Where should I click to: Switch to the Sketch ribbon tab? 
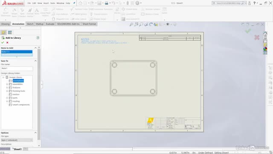[30, 24]
